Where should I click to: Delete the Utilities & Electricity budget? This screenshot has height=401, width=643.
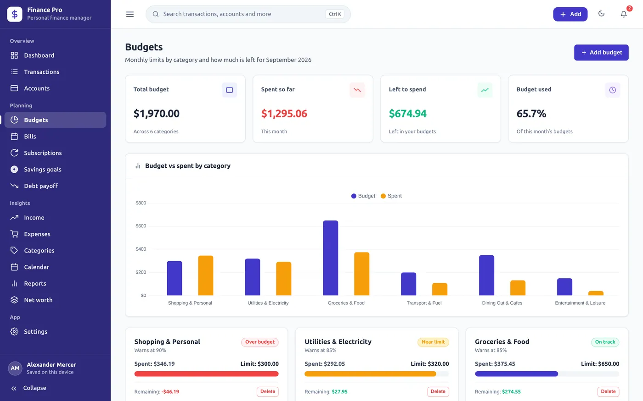(x=438, y=392)
